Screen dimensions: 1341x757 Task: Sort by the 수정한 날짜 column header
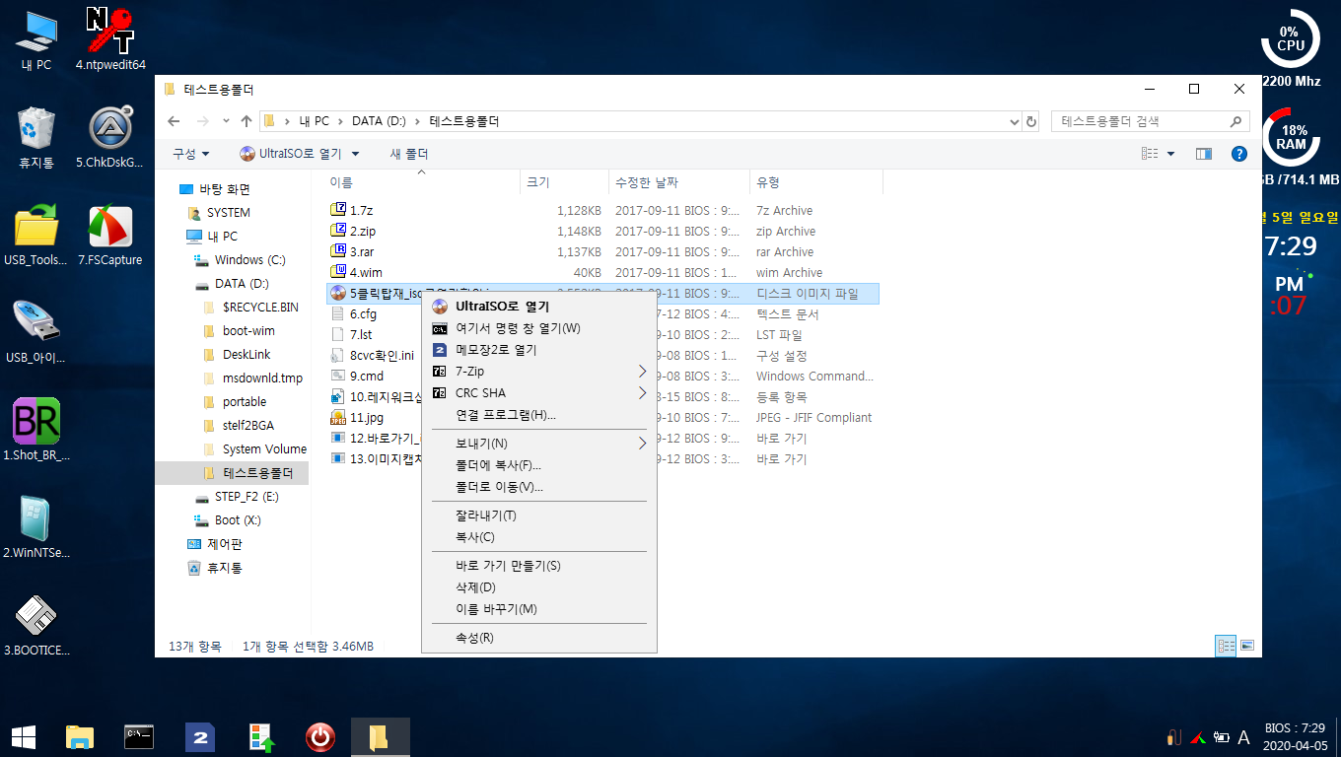pos(679,182)
